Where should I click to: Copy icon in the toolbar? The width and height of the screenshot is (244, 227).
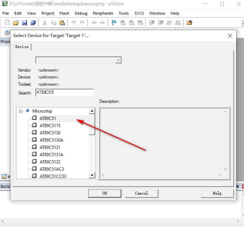[53, 23]
